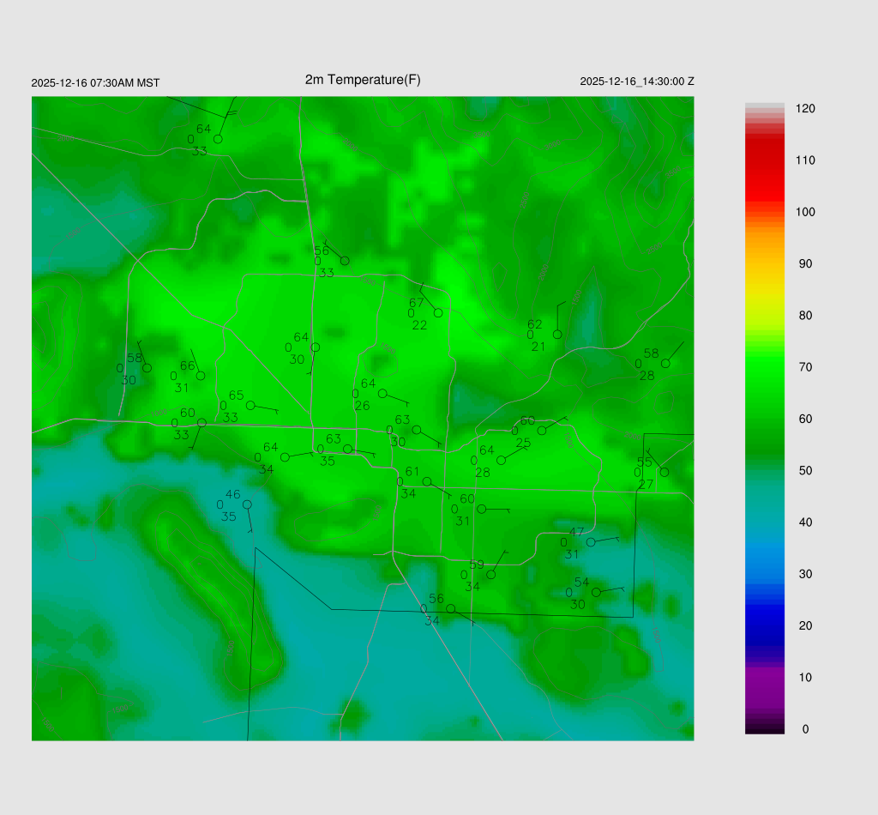Click the 2m Temperature(F) title

(363, 80)
